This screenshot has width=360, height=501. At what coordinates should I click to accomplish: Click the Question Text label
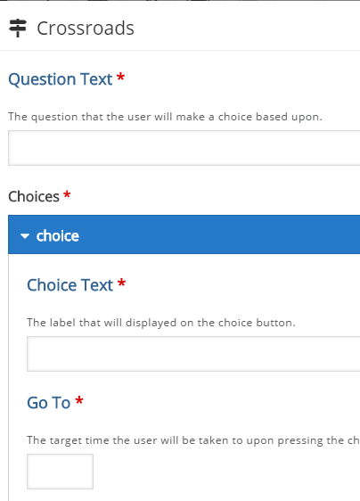[x=61, y=79]
